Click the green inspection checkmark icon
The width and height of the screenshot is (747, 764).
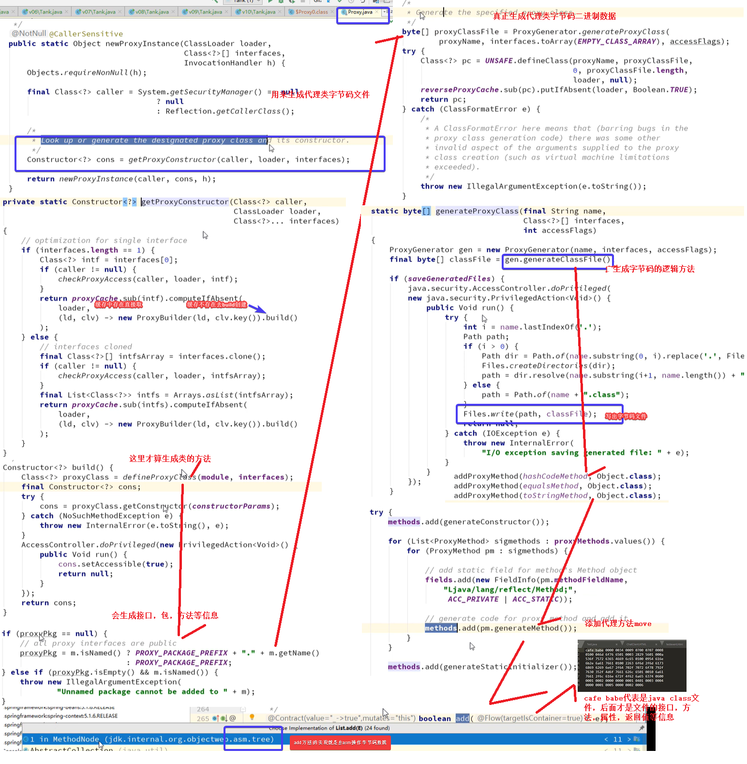point(391,21)
